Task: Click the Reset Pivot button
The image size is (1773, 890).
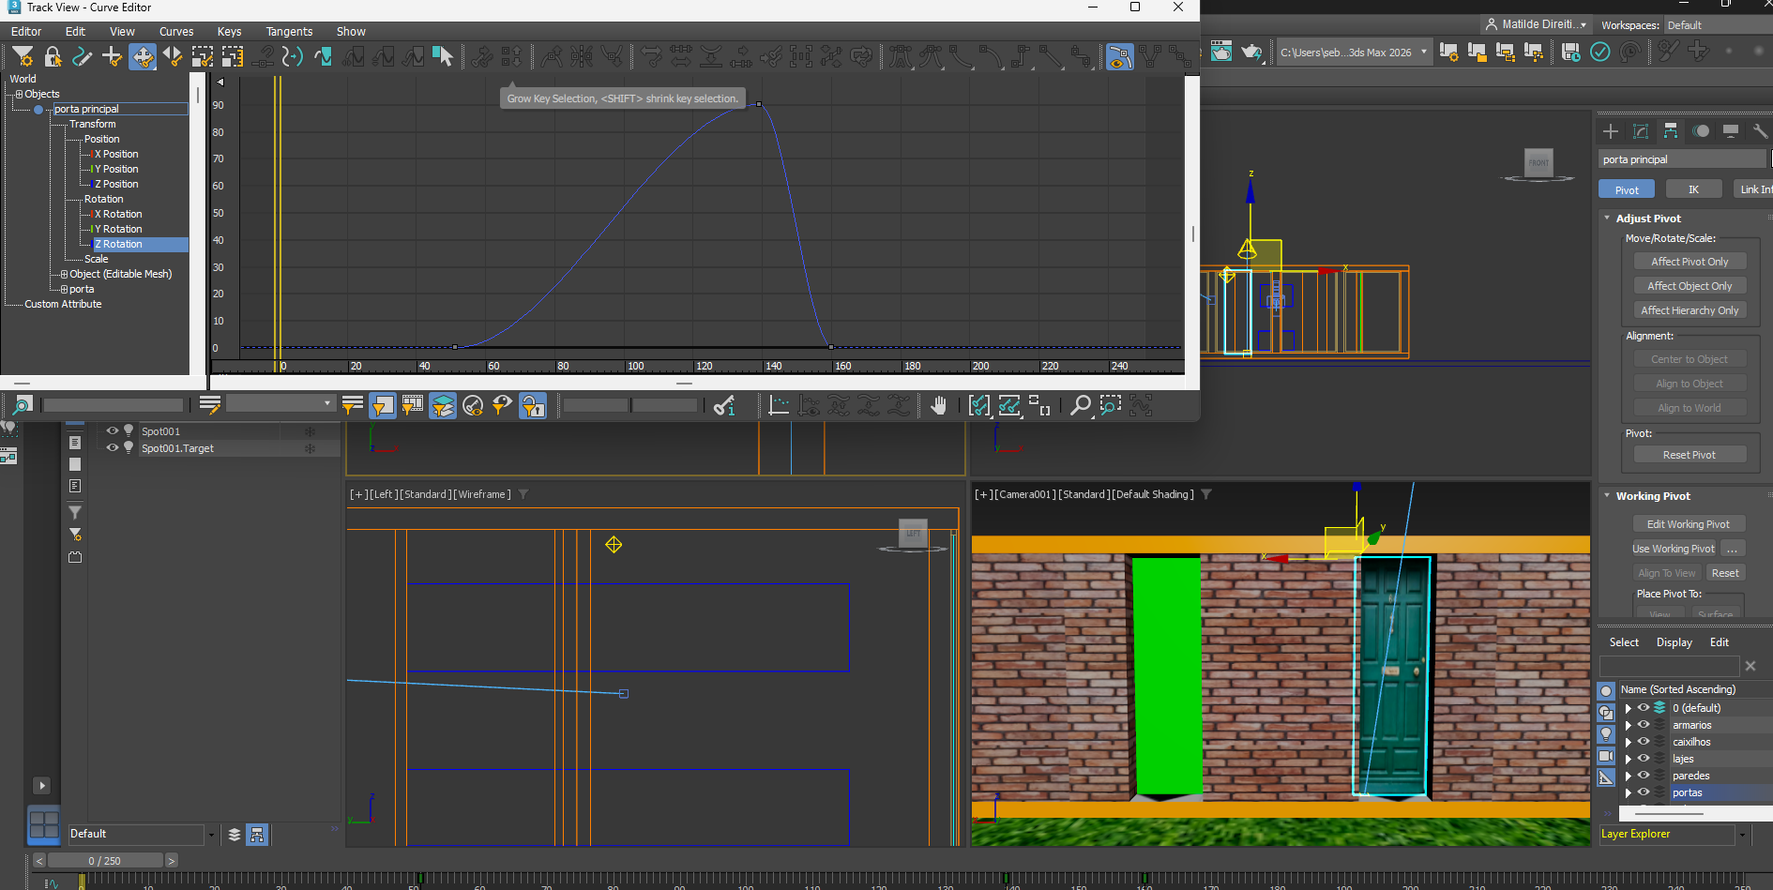Action: click(1690, 455)
